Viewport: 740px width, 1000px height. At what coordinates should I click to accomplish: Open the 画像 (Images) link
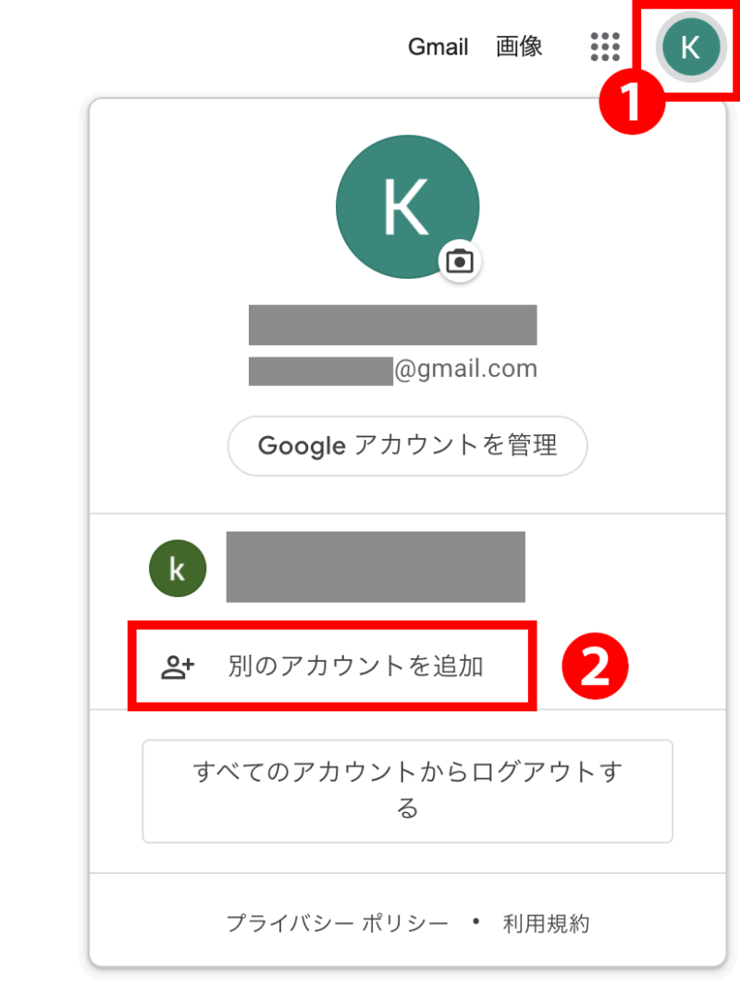[519, 46]
